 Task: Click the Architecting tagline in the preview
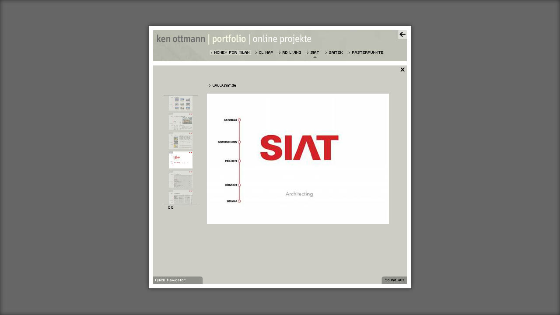point(299,194)
